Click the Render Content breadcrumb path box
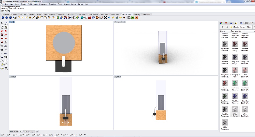The height and width of the screenshot is (137, 255). [241, 27]
